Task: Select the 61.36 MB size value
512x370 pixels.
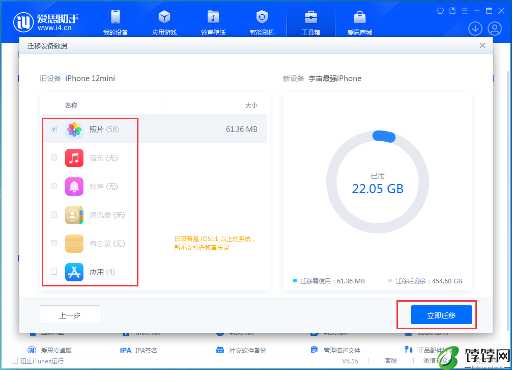Action: [x=242, y=129]
